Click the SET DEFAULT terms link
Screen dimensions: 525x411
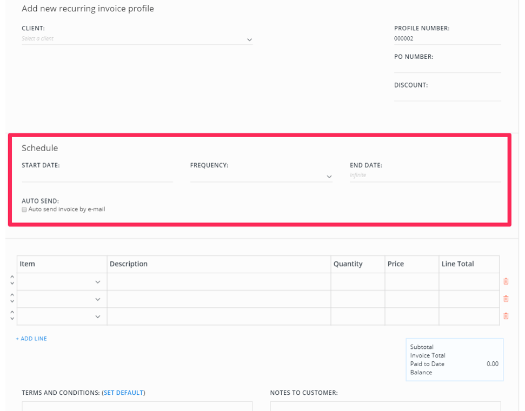124,393
